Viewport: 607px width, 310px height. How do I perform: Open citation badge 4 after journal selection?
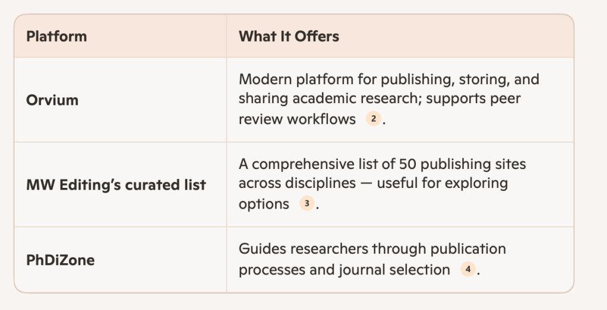[468, 270]
